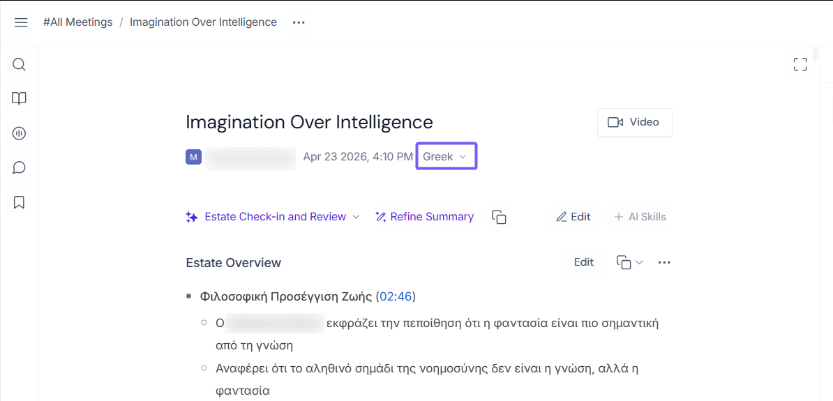Jump to timestamp 02:46
This screenshot has width=833, height=401.
[x=396, y=296]
